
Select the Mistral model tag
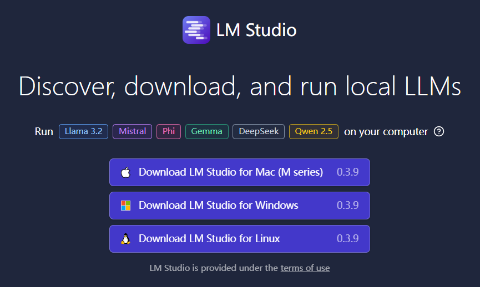tap(132, 131)
